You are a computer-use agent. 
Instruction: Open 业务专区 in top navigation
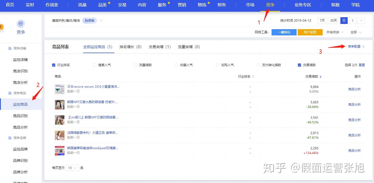pos(303,5)
